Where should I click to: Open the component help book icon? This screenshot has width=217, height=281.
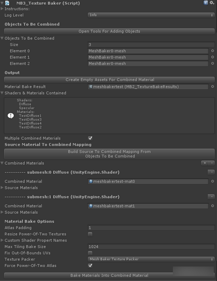(206, 3)
